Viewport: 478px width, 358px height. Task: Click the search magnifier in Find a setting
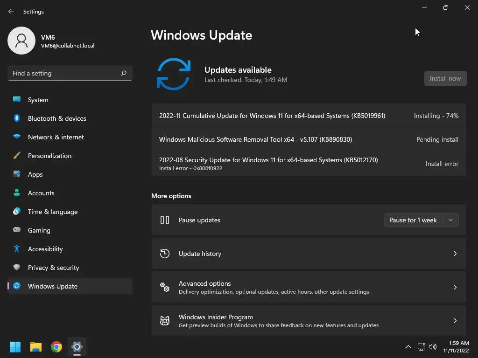pos(124,73)
